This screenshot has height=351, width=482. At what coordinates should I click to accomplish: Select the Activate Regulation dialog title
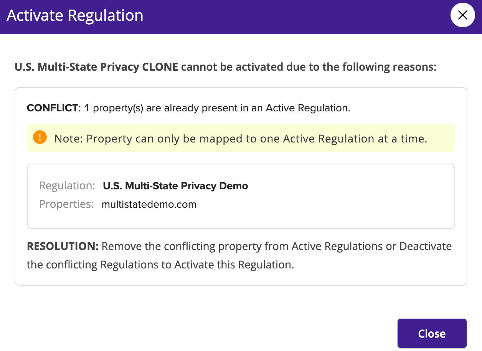[x=75, y=16]
